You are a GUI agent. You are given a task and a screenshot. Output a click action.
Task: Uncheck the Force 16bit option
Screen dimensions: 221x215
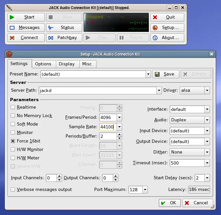(13, 141)
